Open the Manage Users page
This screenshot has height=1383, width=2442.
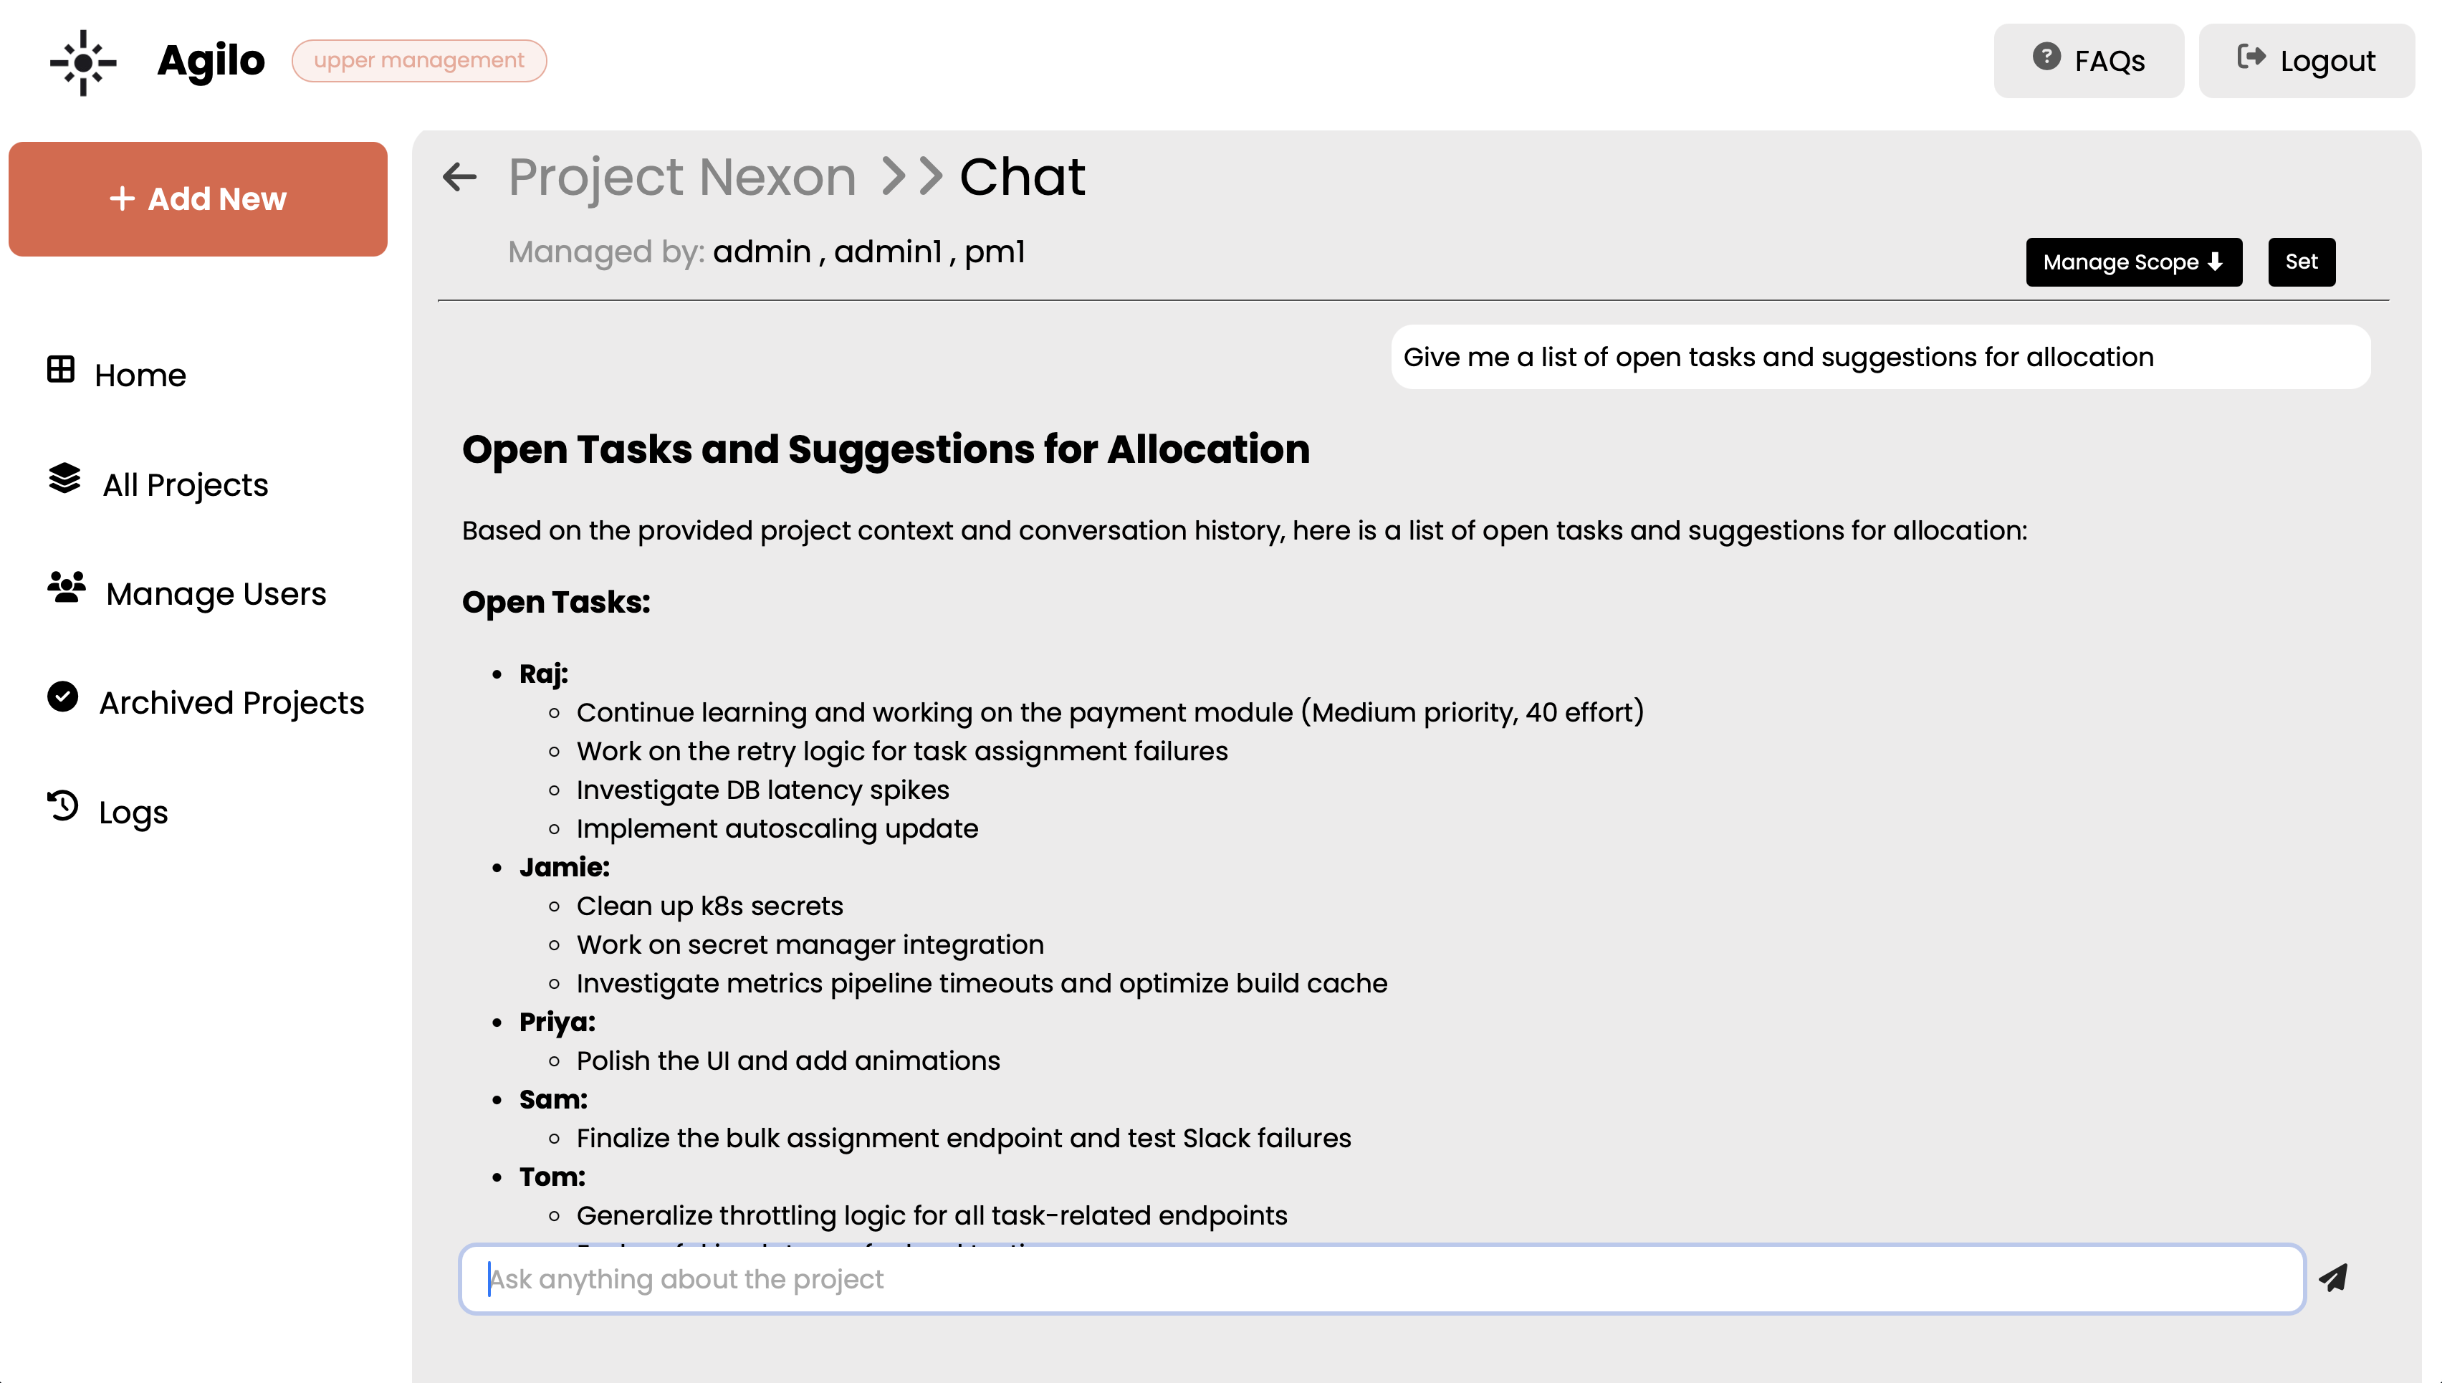coord(216,593)
